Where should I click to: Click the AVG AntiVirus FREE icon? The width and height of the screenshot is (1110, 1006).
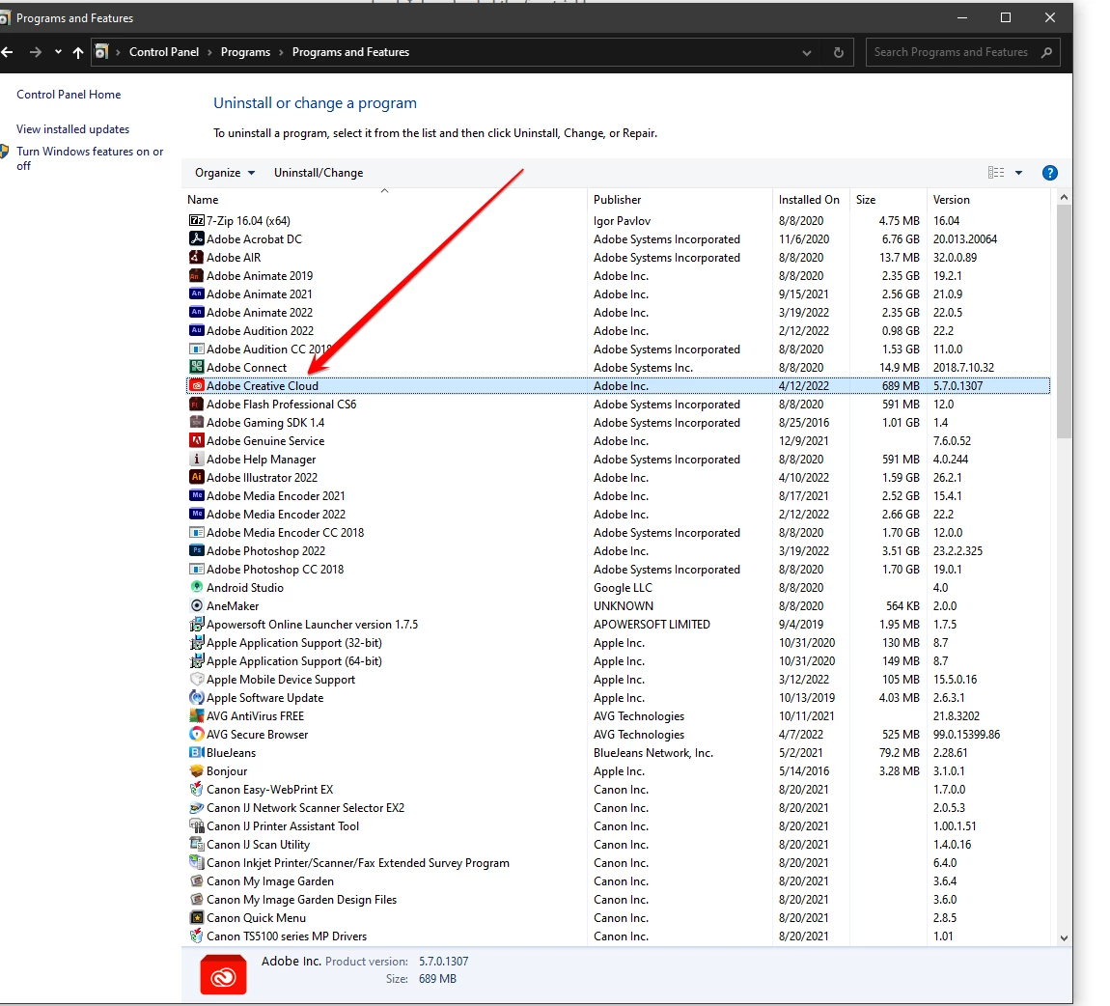tap(197, 716)
